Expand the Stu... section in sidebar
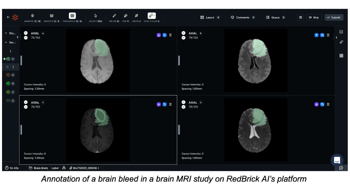This screenshot has height=190, width=350. click(x=10, y=33)
